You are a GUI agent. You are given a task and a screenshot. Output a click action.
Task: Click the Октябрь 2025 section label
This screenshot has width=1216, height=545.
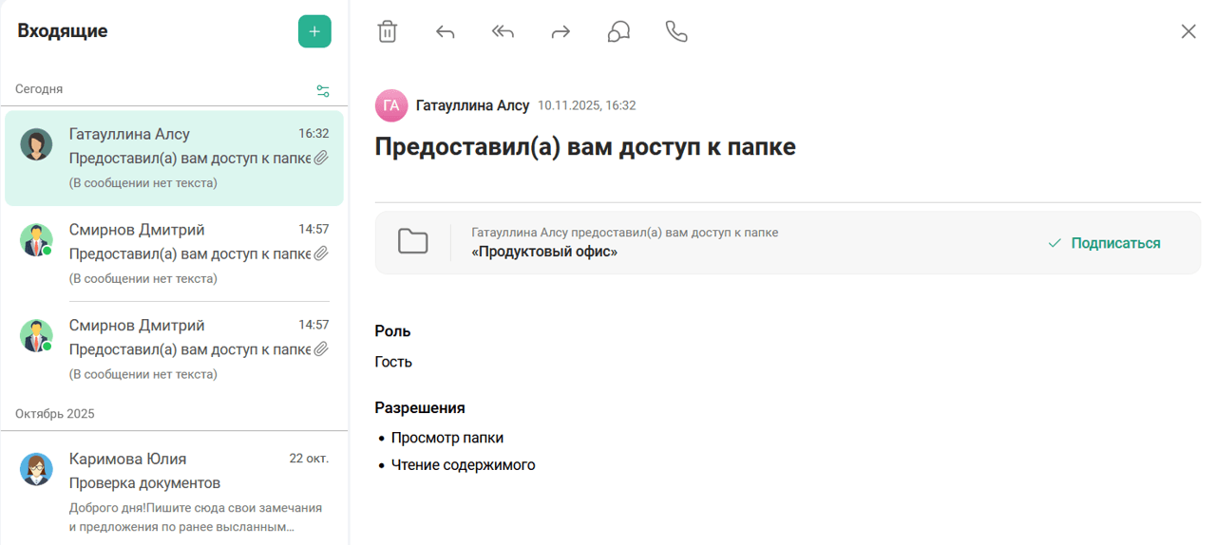click(x=55, y=414)
